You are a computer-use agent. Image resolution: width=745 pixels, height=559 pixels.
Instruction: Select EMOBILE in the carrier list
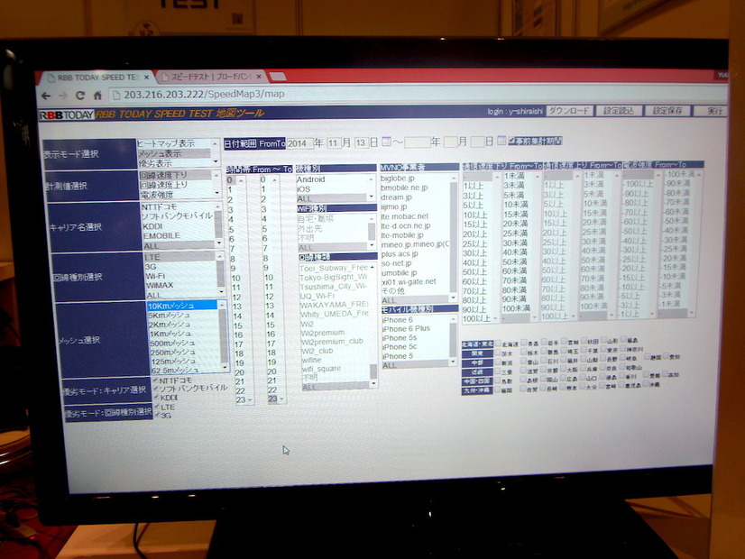point(161,235)
